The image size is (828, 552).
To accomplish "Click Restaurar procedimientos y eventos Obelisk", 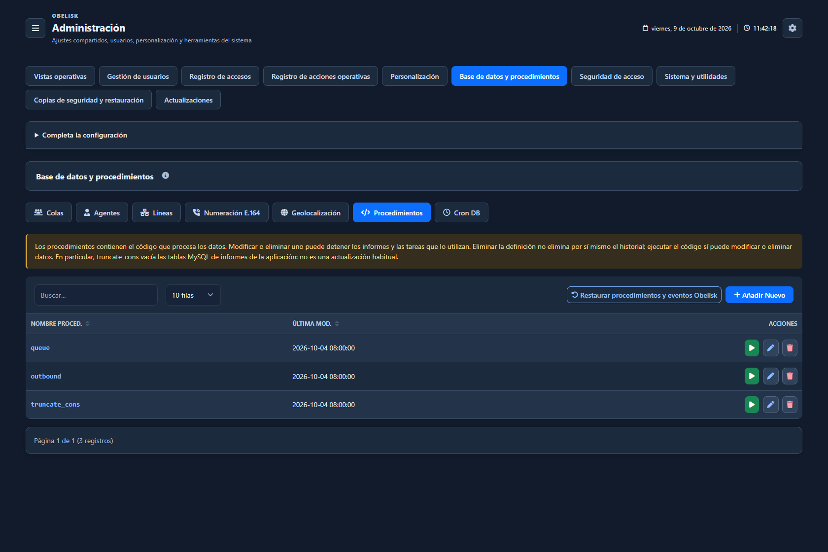I will [644, 295].
